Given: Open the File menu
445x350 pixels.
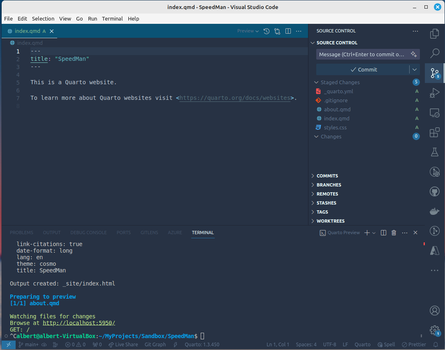Looking at the screenshot, I should (x=8, y=19).
